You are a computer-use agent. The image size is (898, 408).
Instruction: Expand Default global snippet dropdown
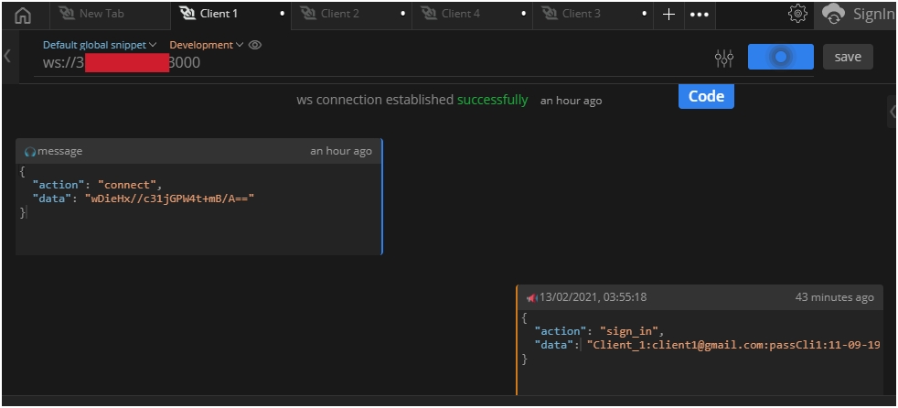click(x=100, y=45)
